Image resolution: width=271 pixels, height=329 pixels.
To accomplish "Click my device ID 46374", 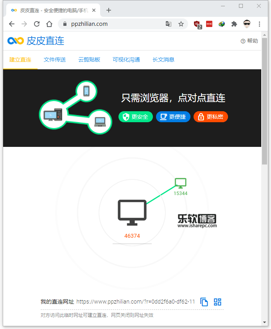I will click(x=132, y=236).
